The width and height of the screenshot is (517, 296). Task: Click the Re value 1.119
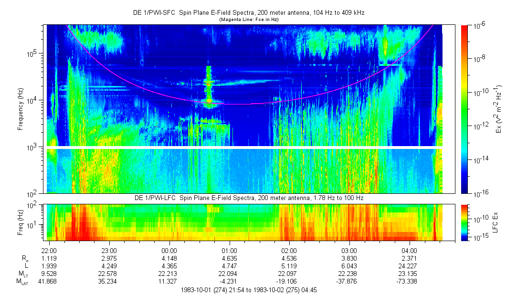click(x=49, y=258)
